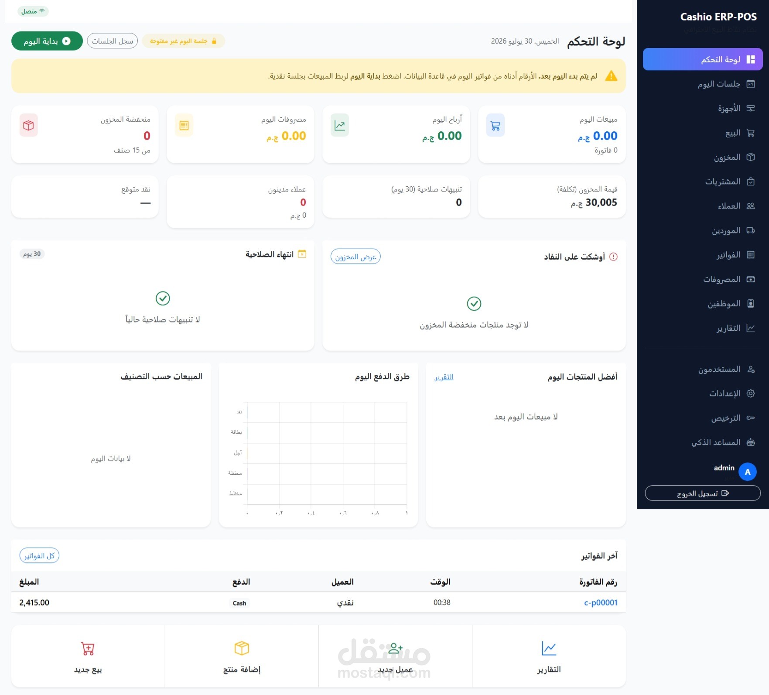Viewport: 769px width, 695px height.
Task: Open سجل الجلسات button
Action: 113,41
